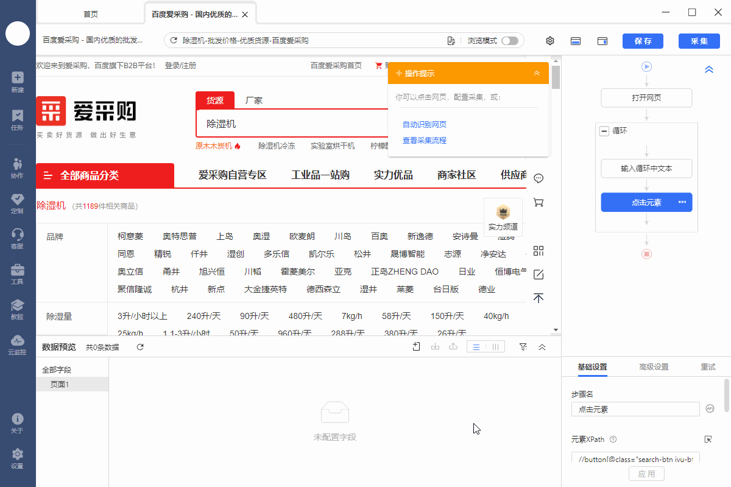
Task: Select list view in data preview
Action: tap(476, 347)
